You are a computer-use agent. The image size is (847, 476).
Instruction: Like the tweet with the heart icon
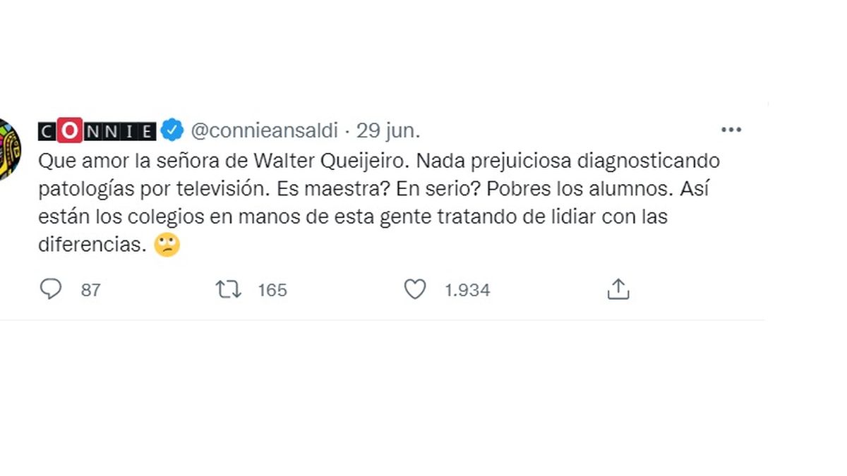tap(415, 289)
